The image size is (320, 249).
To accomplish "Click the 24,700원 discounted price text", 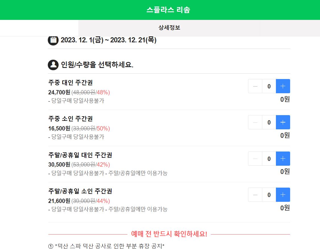I will (57, 92).
